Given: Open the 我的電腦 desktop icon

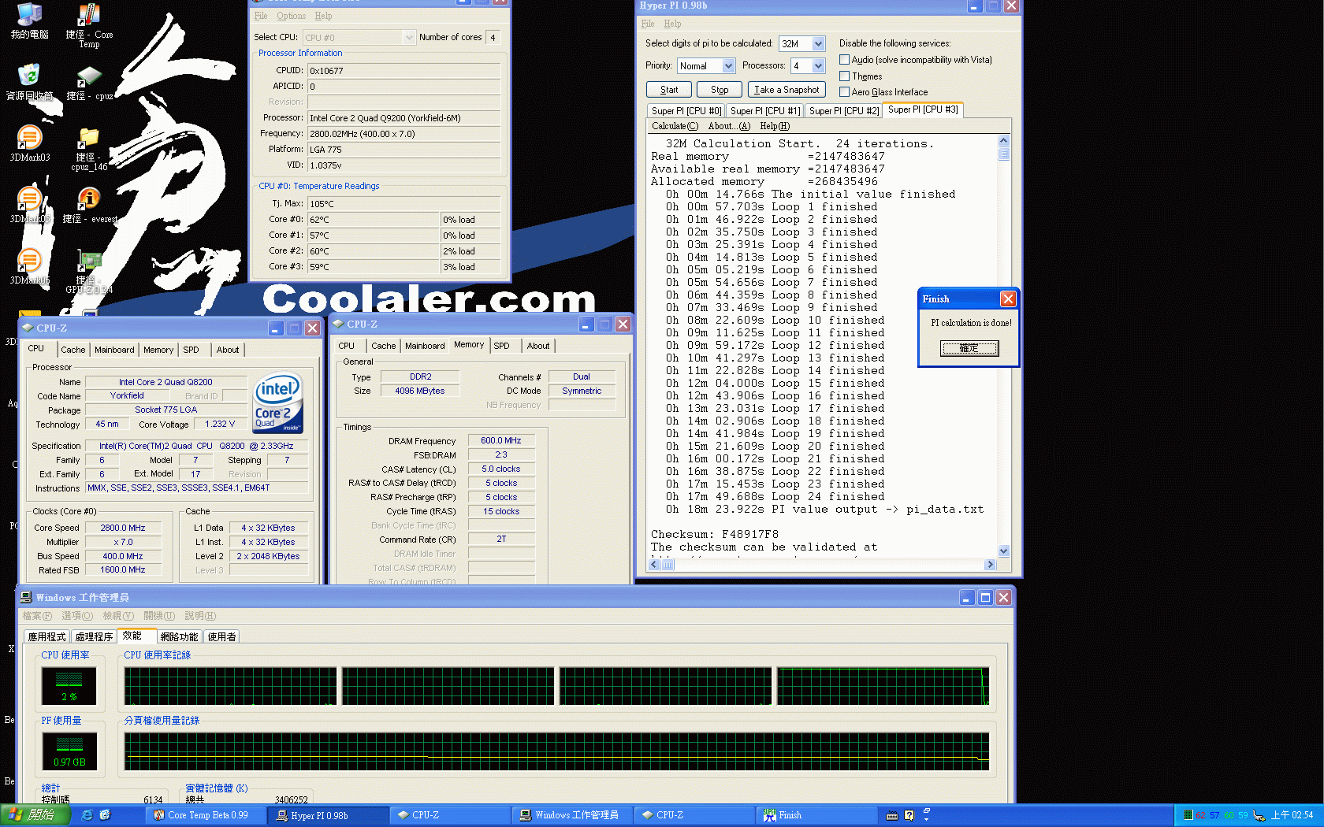Looking at the screenshot, I should click(29, 21).
